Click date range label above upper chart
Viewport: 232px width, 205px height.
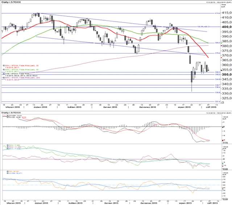click(x=218, y=3)
